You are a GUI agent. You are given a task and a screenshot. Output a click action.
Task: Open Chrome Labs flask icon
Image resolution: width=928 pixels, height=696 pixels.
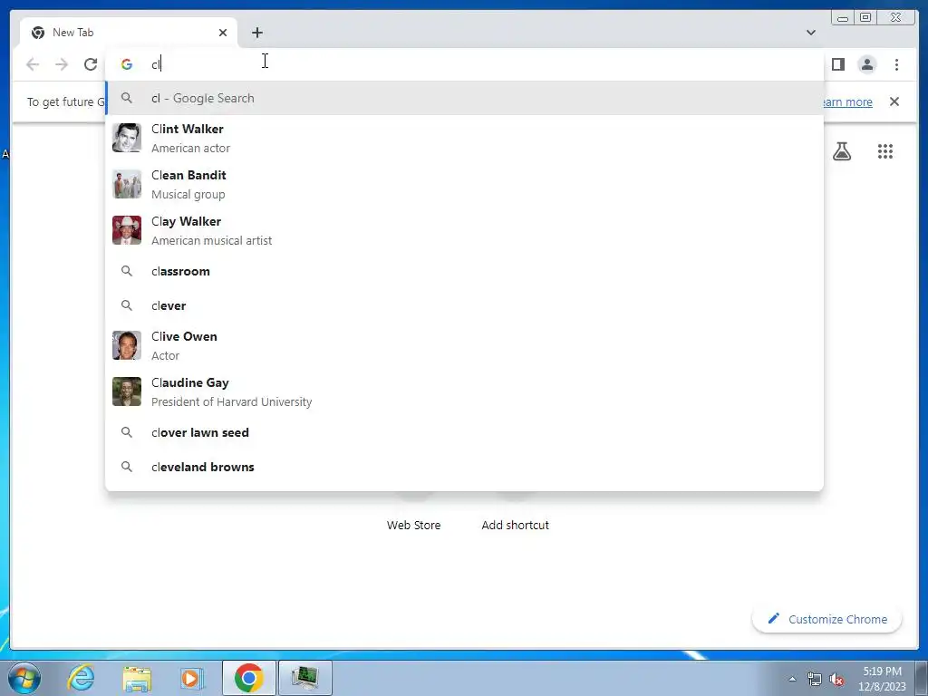coord(842,151)
